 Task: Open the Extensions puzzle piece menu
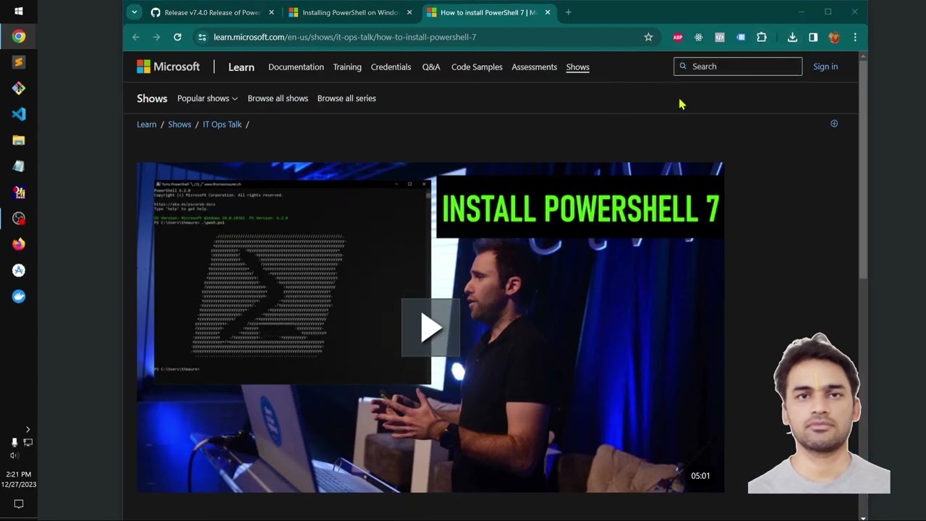pyautogui.click(x=762, y=37)
